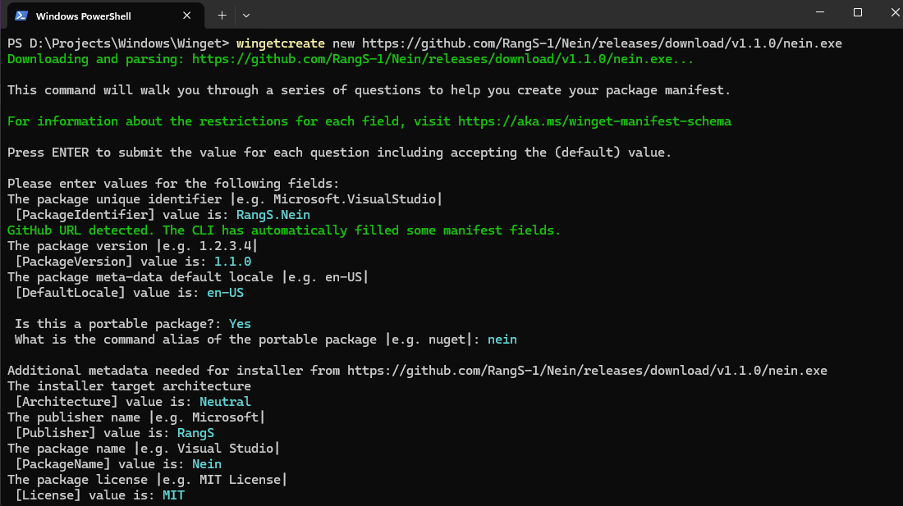Click the Publisher value RangS
Image resolution: width=903 pixels, height=506 pixels.
tap(195, 433)
